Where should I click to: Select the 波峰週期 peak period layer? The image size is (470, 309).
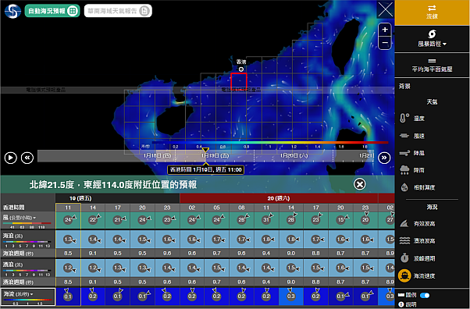coord(417,258)
